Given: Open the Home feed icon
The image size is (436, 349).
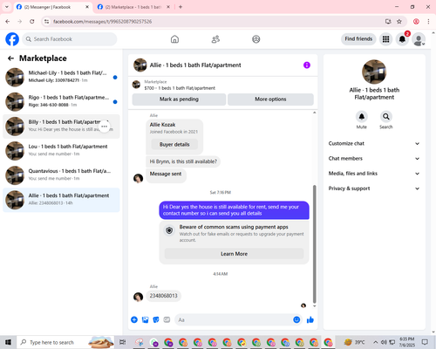Looking at the screenshot, I should [x=174, y=39].
